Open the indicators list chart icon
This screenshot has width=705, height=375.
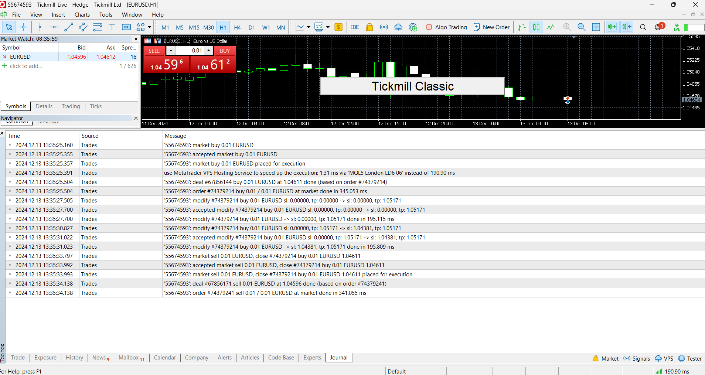point(300,27)
